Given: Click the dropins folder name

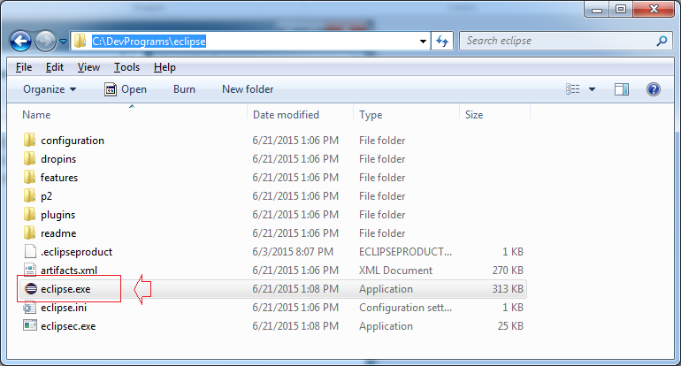Looking at the screenshot, I should pyautogui.click(x=58, y=159).
